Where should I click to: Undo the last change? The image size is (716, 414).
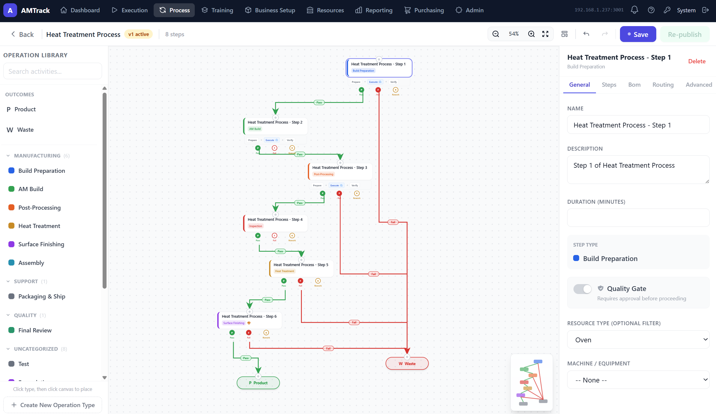[586, 34]
